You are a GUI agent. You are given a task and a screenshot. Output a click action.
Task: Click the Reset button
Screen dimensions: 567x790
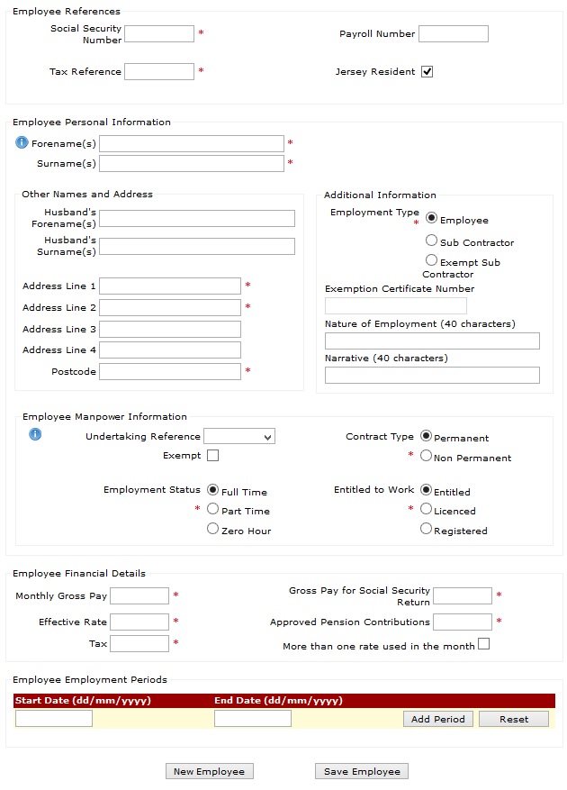[x=514, y=719]
